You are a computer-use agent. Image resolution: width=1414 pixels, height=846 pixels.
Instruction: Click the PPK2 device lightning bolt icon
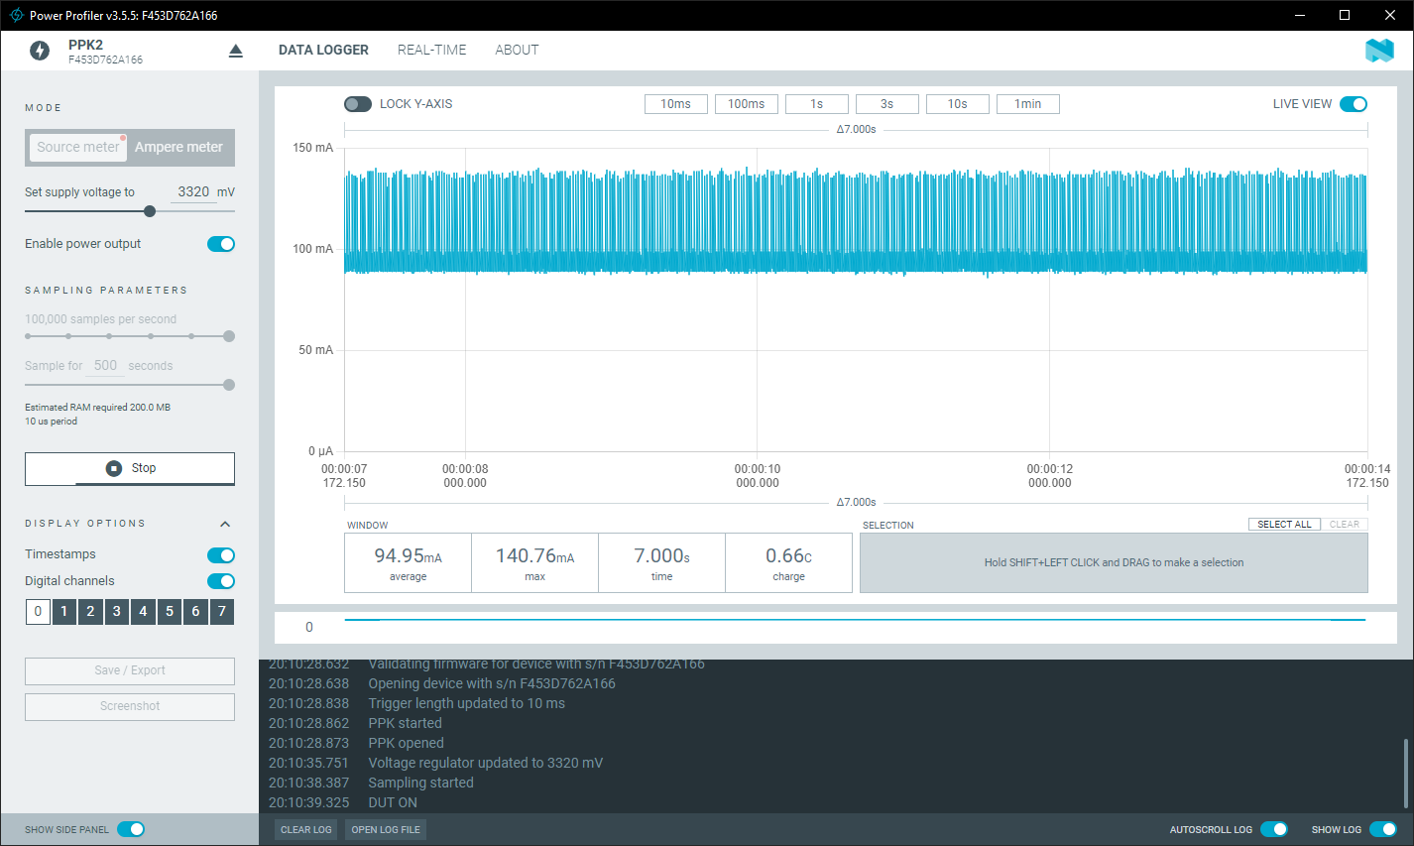click(40, 51)
